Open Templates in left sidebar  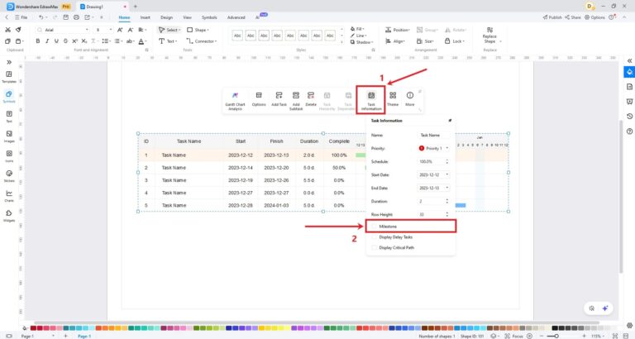(x=9, y=77)
